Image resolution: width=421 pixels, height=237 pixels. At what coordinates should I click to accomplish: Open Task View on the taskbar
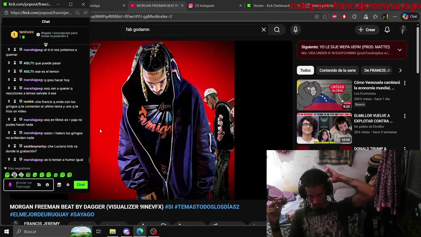98,232
